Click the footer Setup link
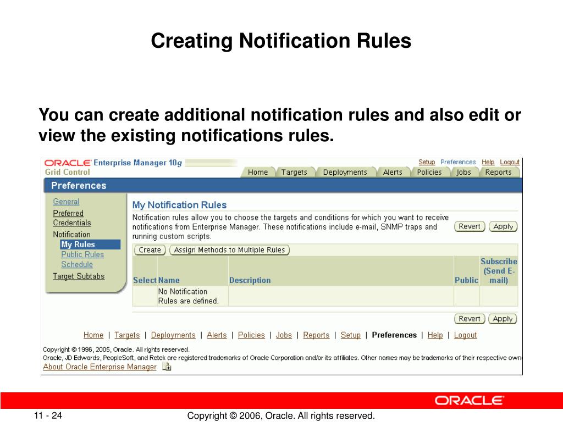563x422 pixels. [x=350, y=335]
